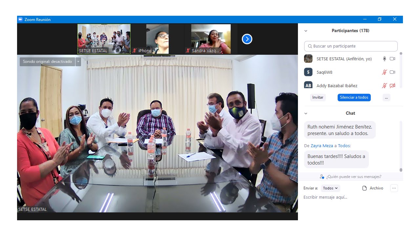Click the Archivo button in chat
The width and height of the screenshot is (420, 236).
point(373,188)
